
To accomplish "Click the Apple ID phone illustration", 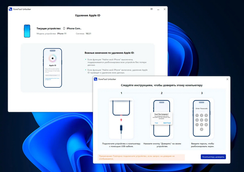I will [x=53, y=68].
